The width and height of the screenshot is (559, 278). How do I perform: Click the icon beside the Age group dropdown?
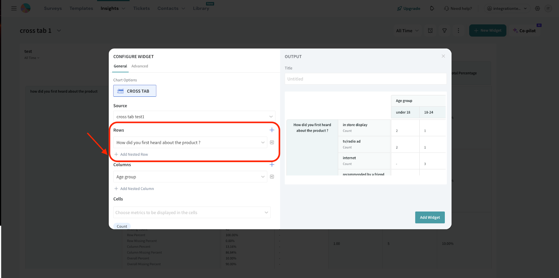tap(272, 177)
